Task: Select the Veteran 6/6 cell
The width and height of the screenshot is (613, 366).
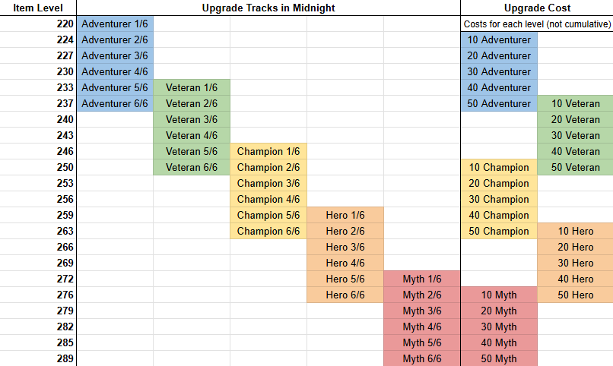Action: (x=192, y=167)
